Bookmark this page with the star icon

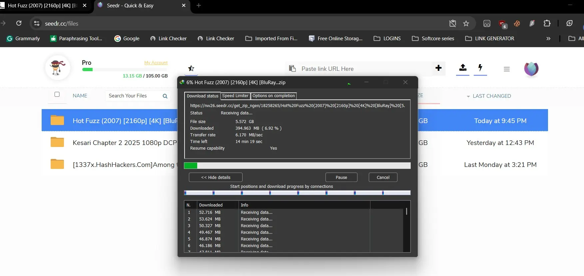click(466, 23)
